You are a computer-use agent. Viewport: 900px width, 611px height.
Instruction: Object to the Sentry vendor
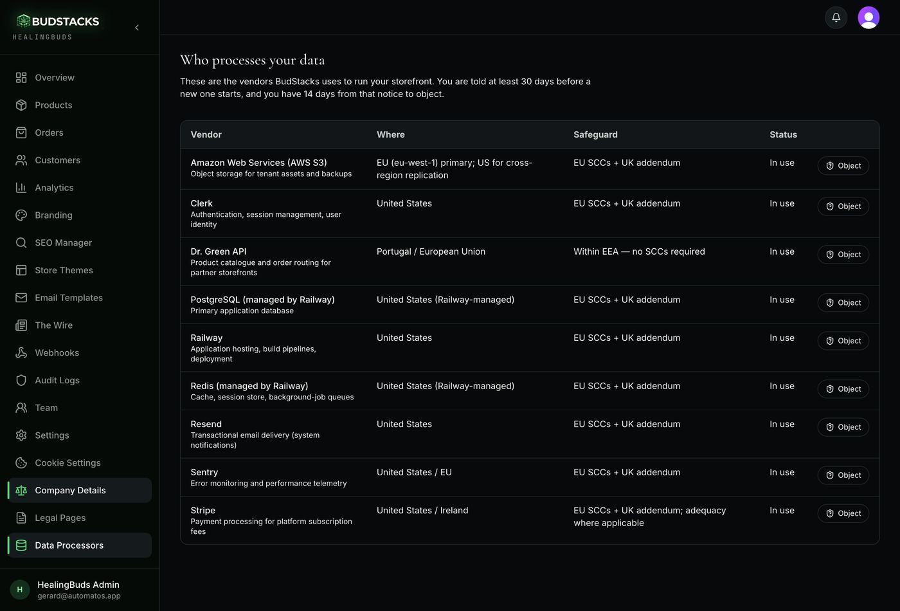tap(843, 475)
